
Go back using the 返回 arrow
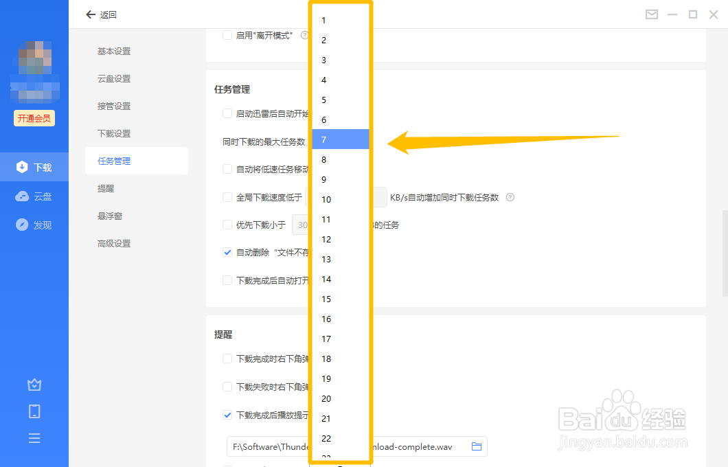101,15
